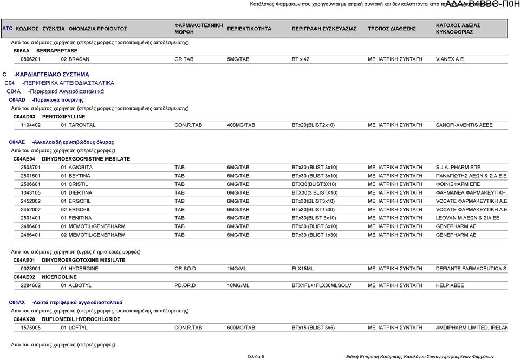Image resolution: width=520 pixels, height=360 pixels.
Task: Click the ΦΑΡΜΑΚΟΤΕΧΝΙΚΗ ΜΟΡΦΗ header
Action: click(199, 29)
